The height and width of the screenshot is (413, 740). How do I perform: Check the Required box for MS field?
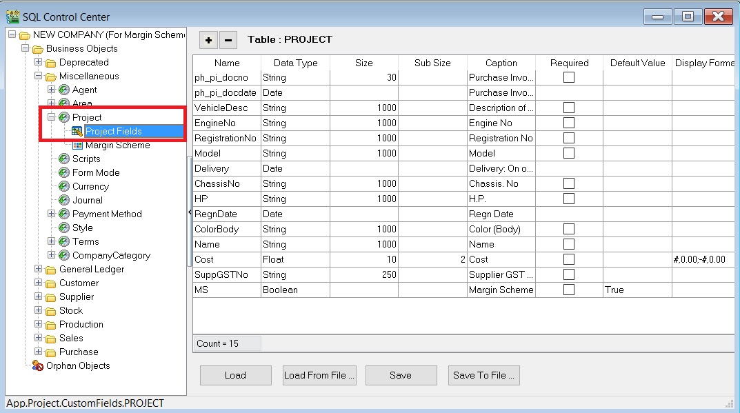[x=569, y=290]
